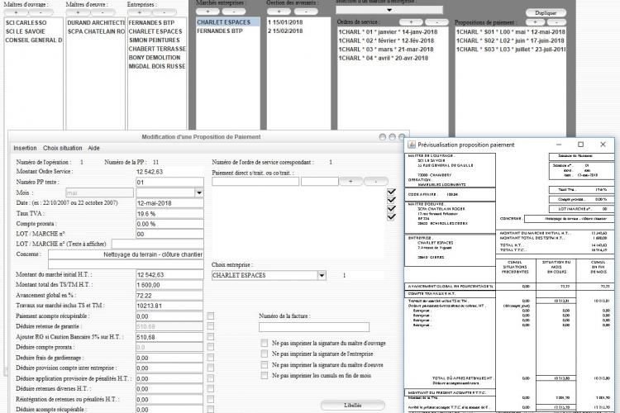Click the Libellés button
620x413 pixels.
coord(352,405)
